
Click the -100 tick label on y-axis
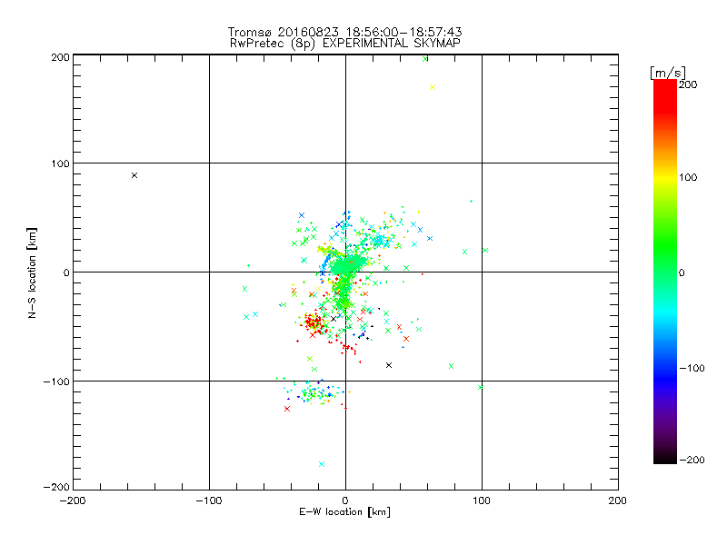click(x=56, y=381)
